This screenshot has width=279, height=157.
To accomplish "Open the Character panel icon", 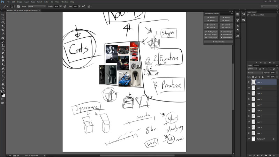I will click(x=238, y=26).
